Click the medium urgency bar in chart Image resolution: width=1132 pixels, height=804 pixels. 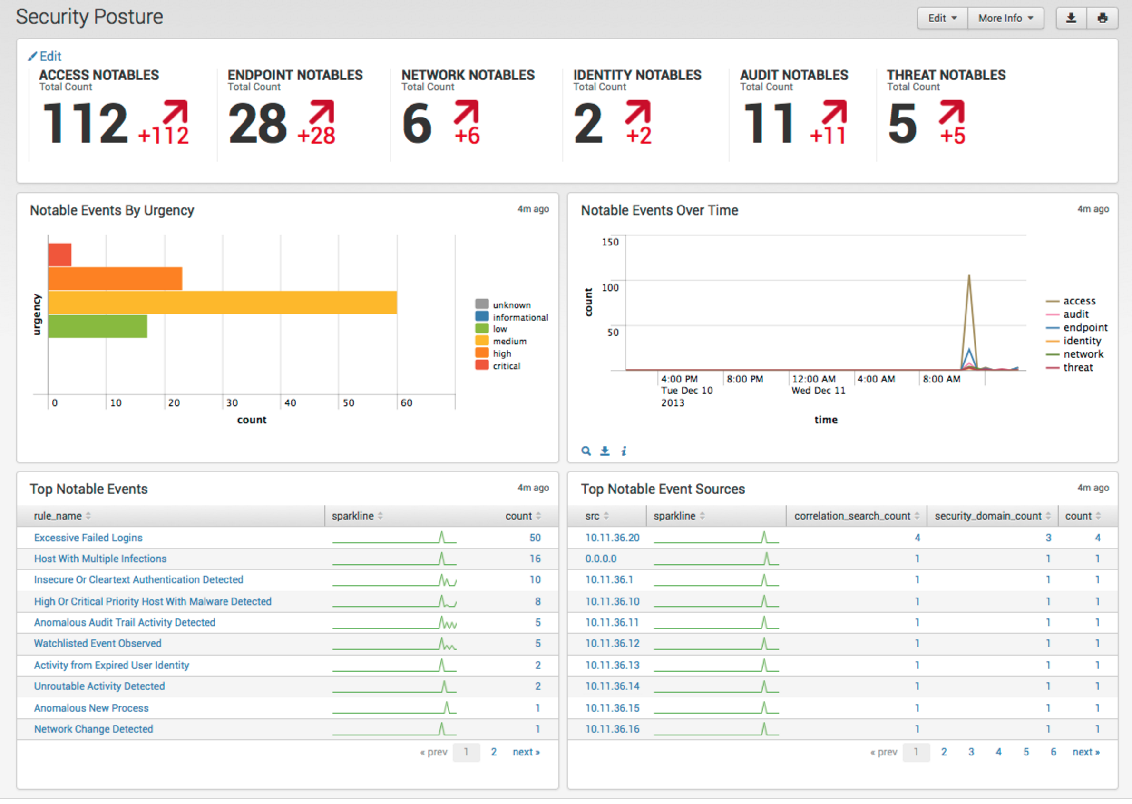222,303
